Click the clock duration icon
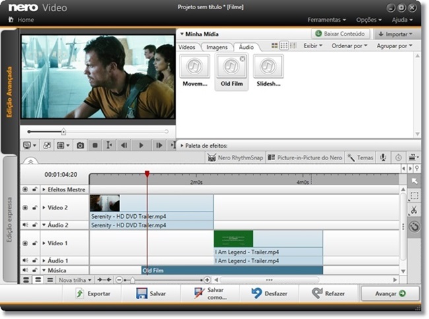 coord(399,158)
